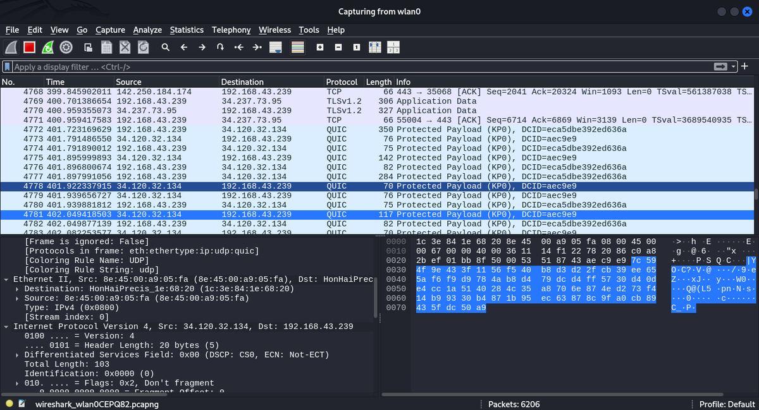
Task: Add a display filter button with plus
Action: click(x=745, y=67)
